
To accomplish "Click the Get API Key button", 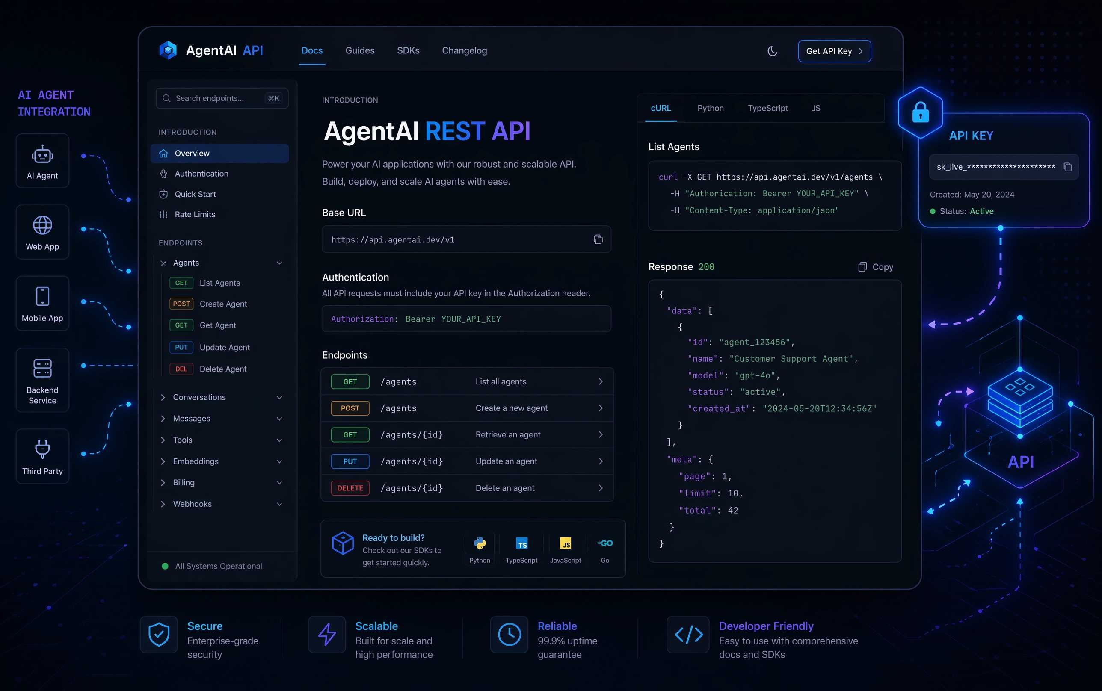I will (834, 51).
